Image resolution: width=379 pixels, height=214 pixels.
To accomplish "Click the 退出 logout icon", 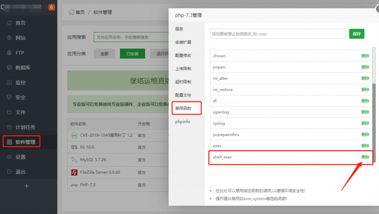I will point(10,172).
